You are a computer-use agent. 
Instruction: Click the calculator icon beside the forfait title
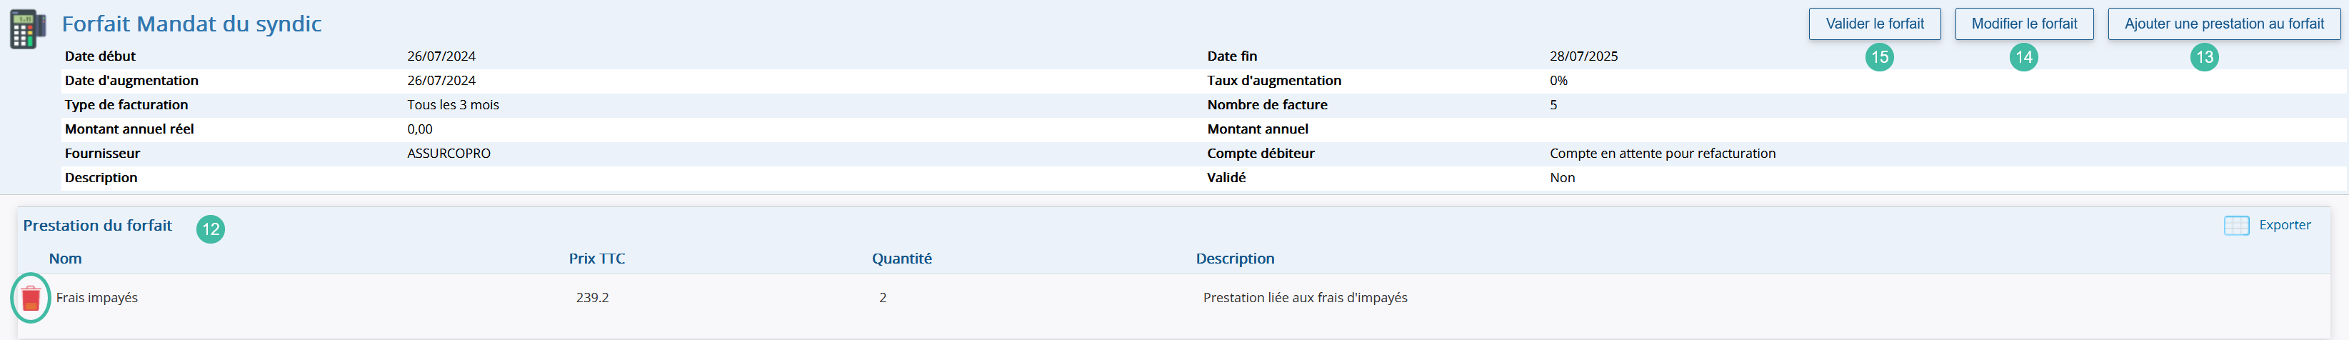27,29
